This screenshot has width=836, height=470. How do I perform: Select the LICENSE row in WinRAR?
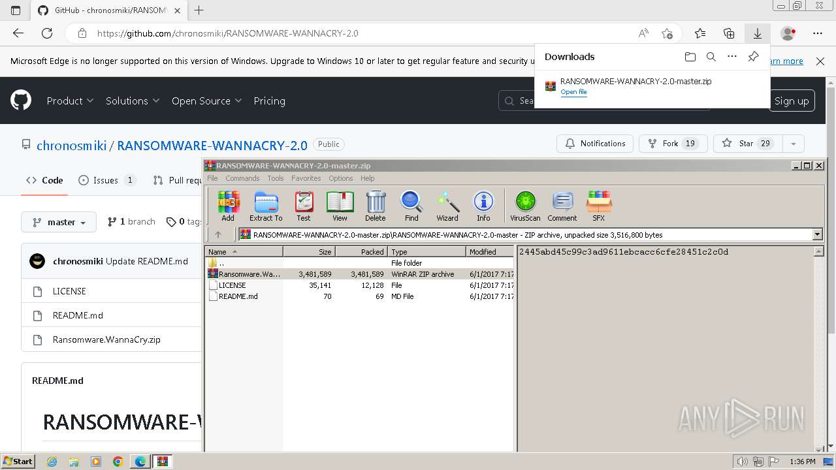coord(360,285)
